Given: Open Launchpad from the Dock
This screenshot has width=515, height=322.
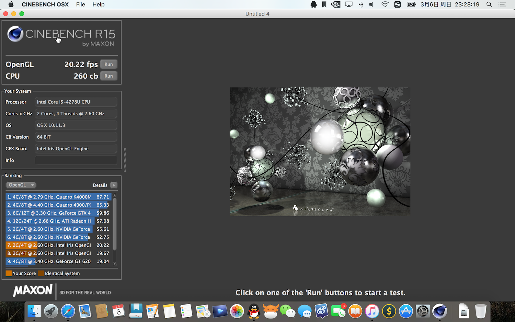Looking at the screenshot, I should [x=51, y=311].
